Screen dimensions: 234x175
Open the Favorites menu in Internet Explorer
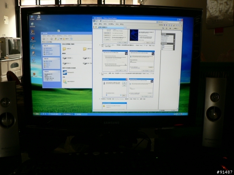[x=111, y=24]
